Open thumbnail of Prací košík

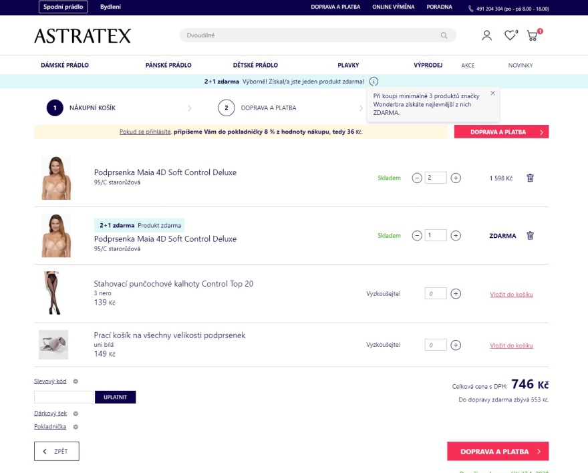click(x=53, y=345)
